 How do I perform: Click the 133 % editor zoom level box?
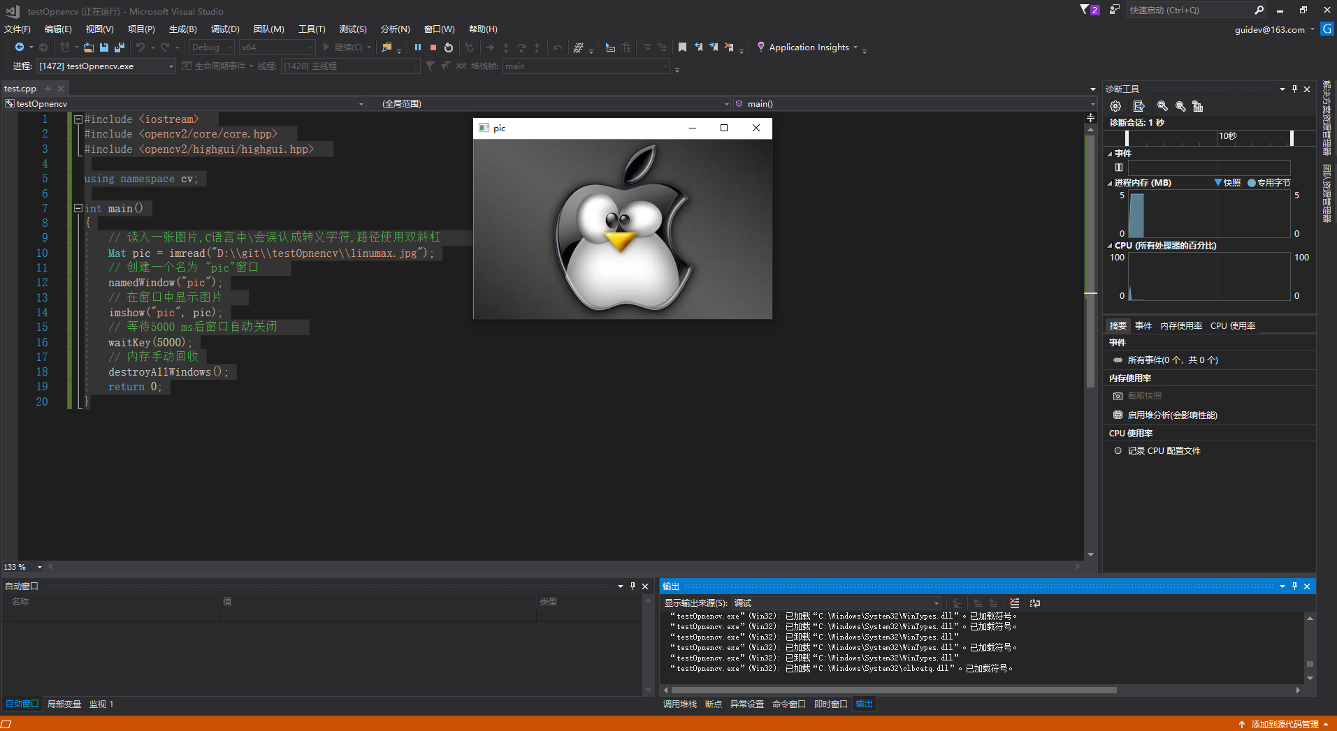23,567
